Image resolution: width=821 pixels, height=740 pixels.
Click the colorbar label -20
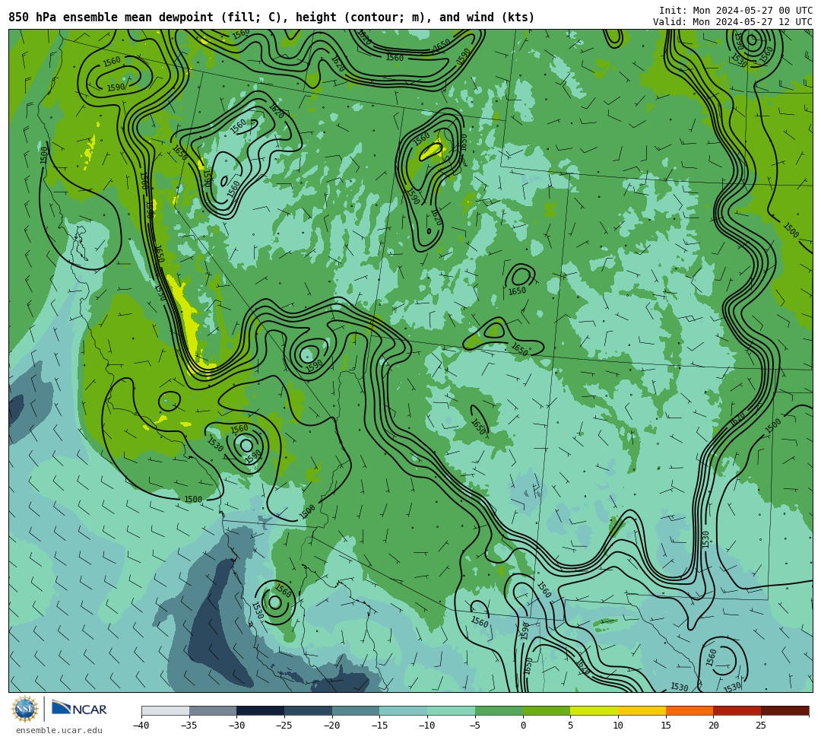(331, 726)
